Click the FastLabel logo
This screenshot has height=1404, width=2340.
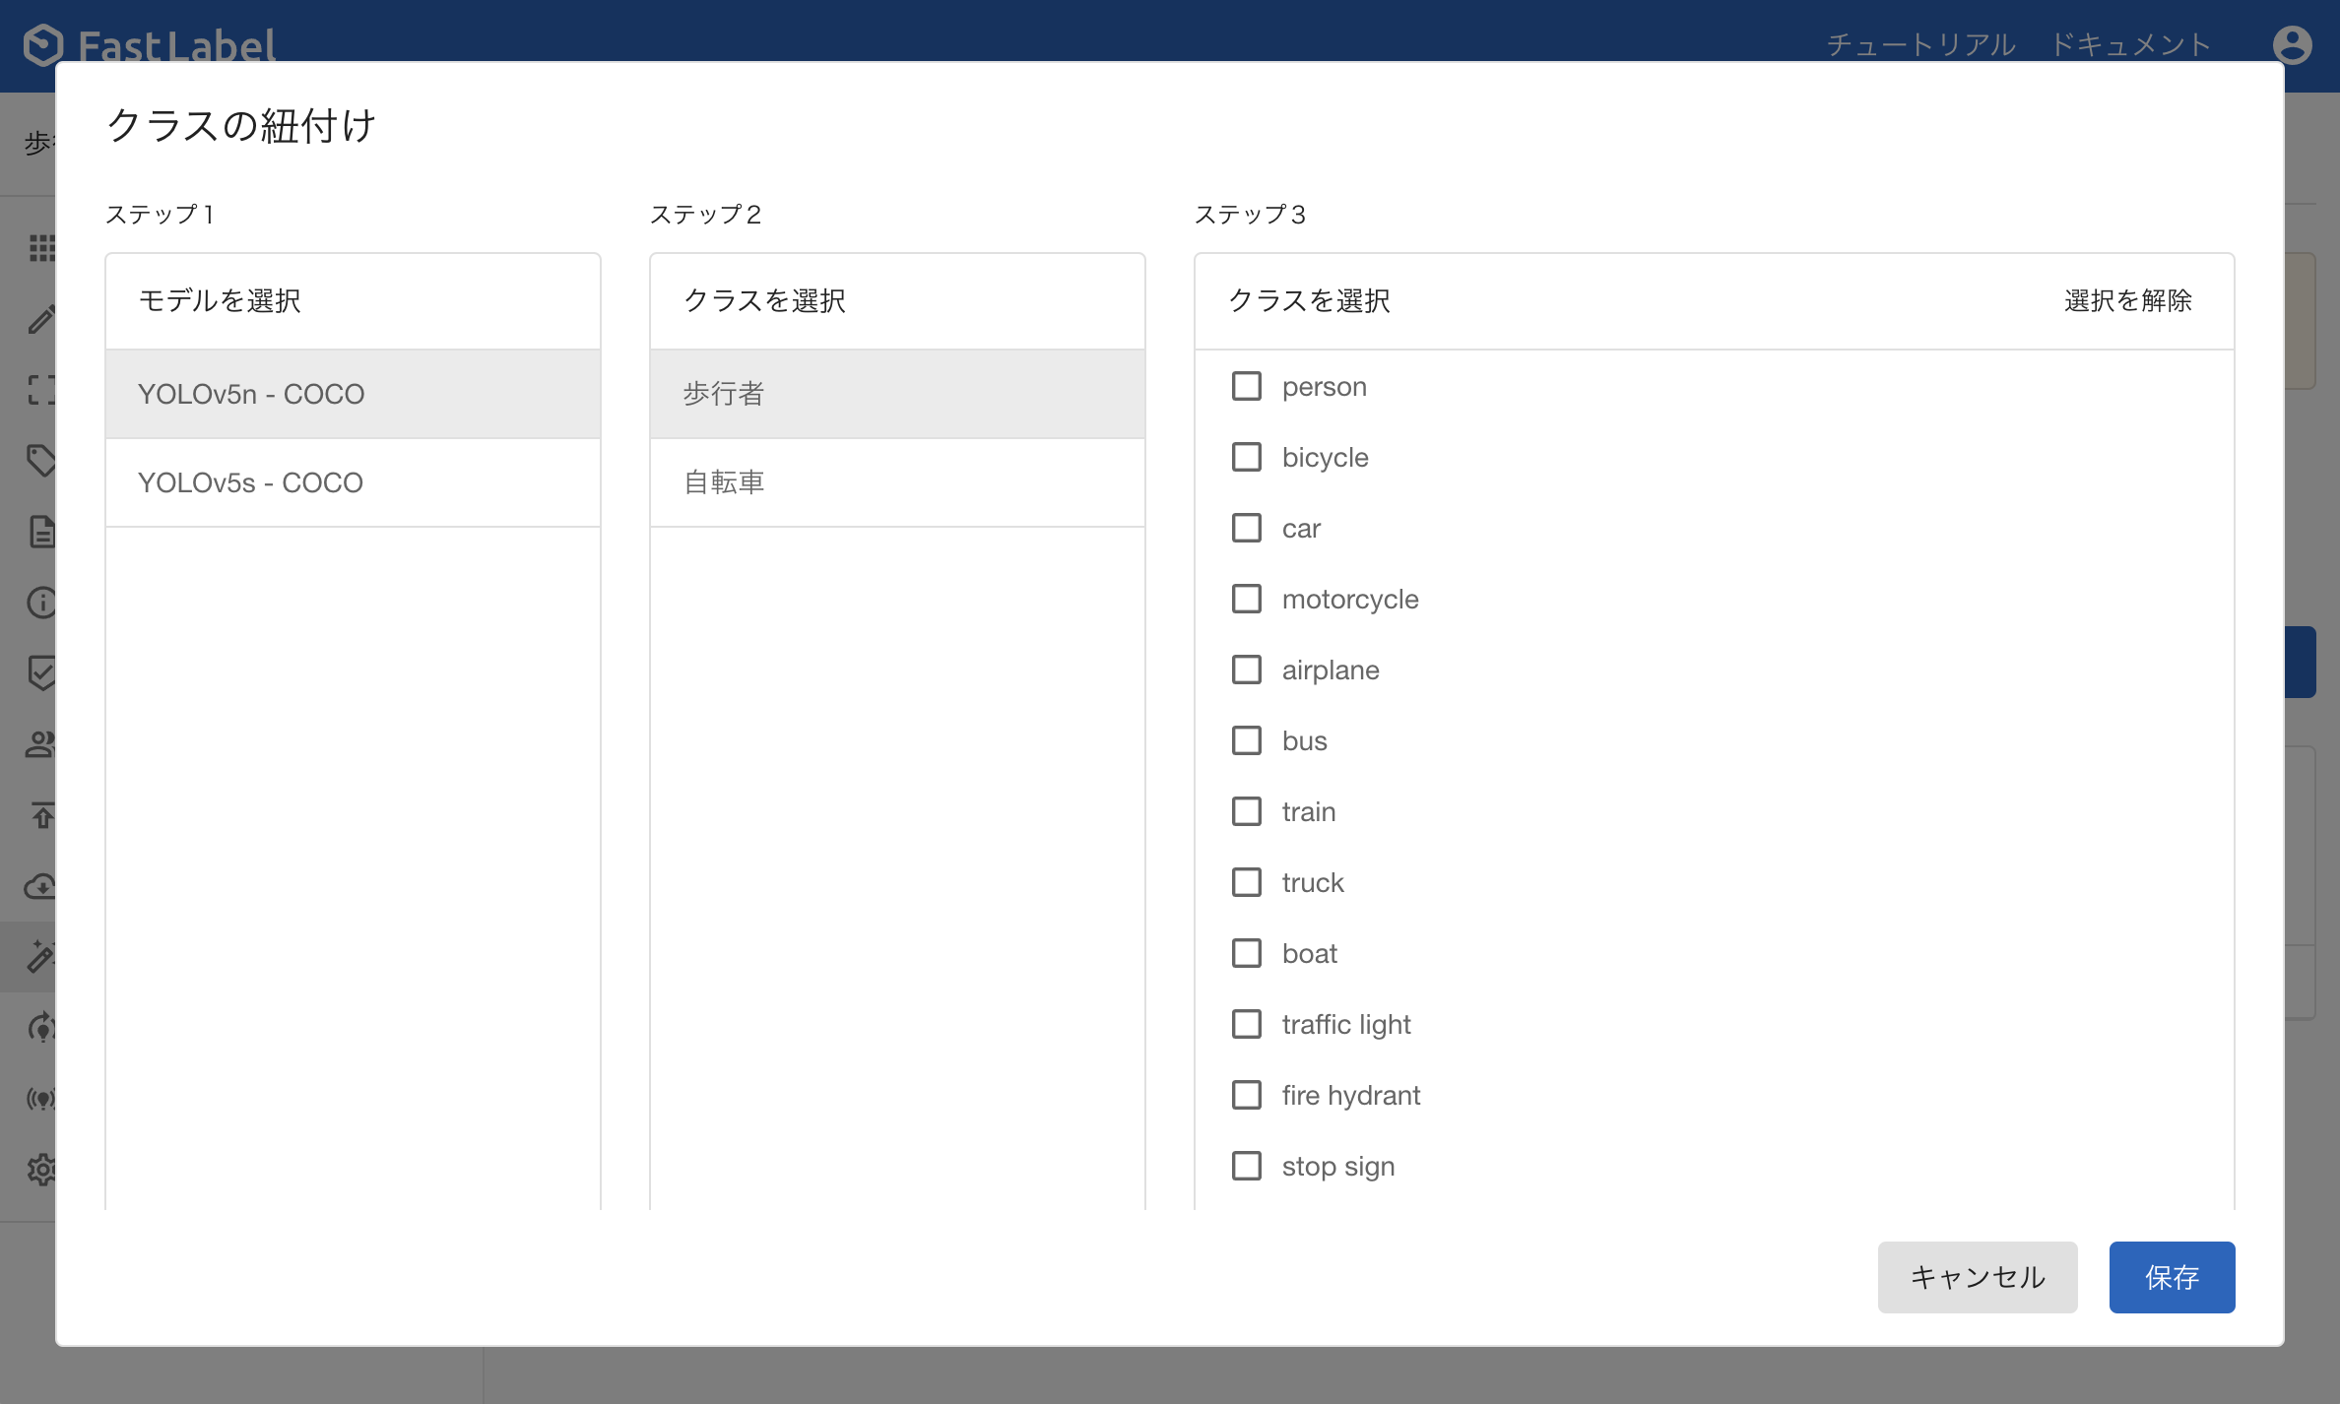click(x=150, y=45)
